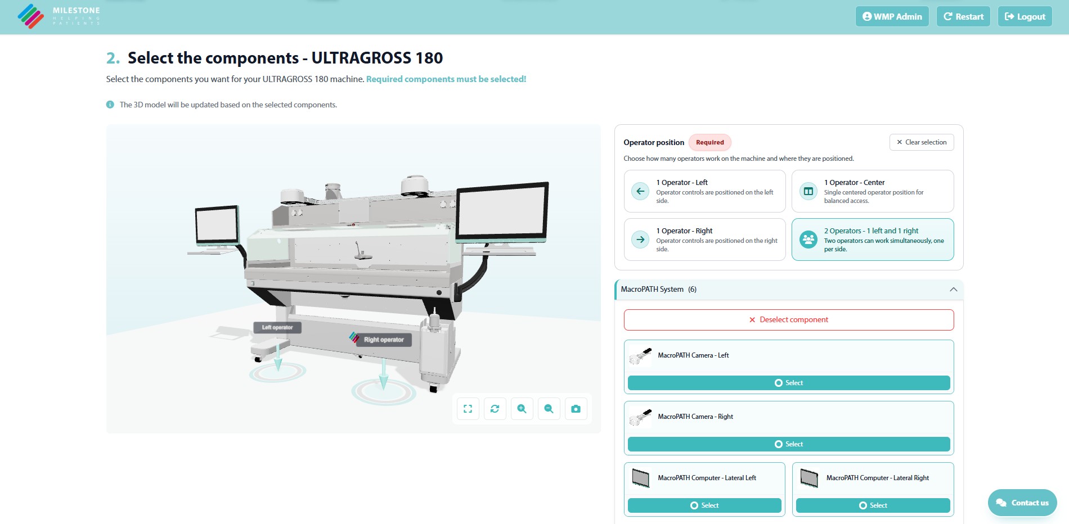Select MacroPATH Computer - Lateral Right
This screenshot has width=1069, height=524.
(x=873, y=505)
